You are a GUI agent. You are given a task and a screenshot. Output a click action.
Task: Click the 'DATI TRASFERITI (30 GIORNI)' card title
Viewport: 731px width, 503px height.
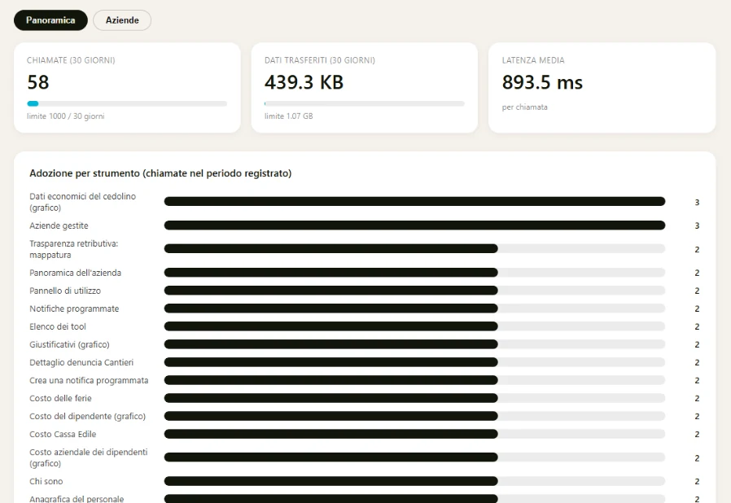(x=320, y=60)
